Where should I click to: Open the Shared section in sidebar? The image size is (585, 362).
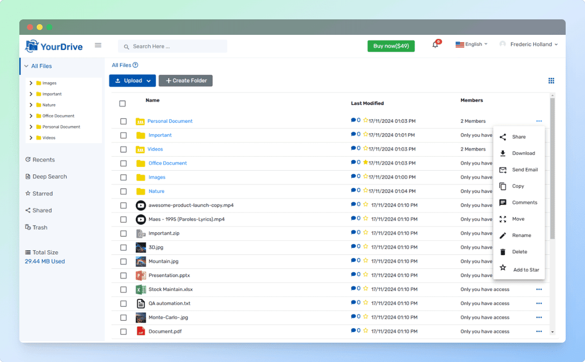tap(39, 211)
